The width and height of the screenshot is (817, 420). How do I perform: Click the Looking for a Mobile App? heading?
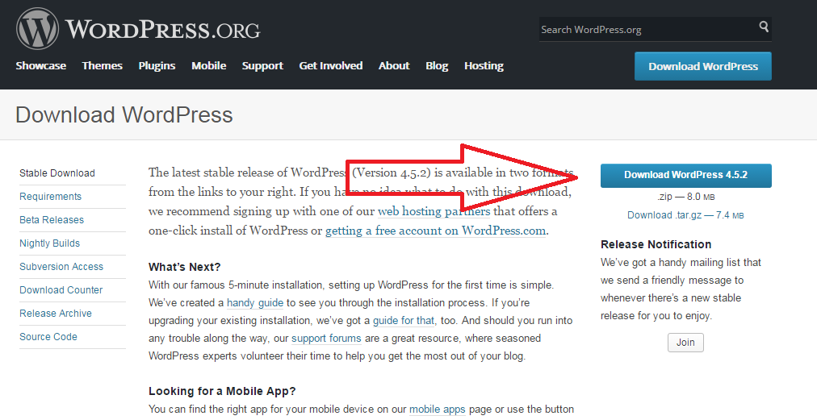[x=222, y=391]
